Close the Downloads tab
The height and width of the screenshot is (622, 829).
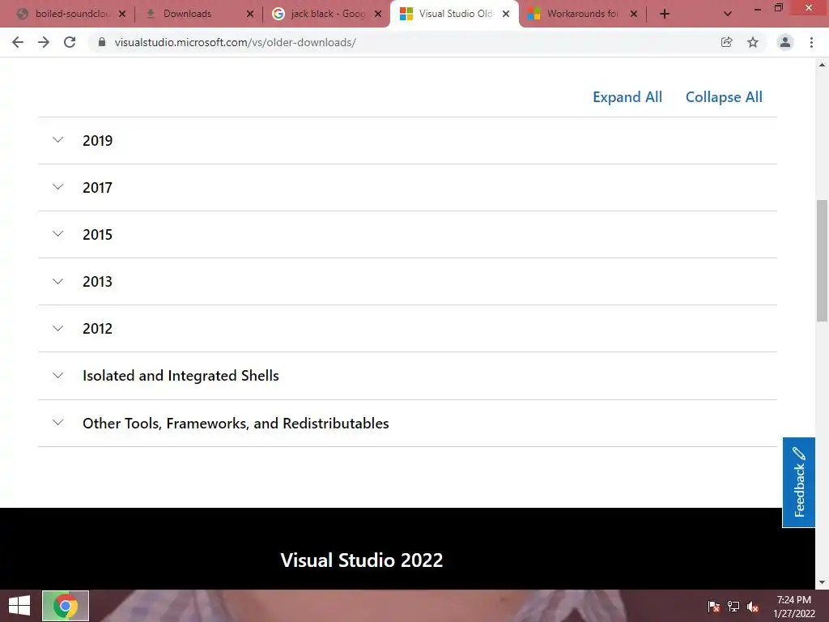(x=250, y=15)
